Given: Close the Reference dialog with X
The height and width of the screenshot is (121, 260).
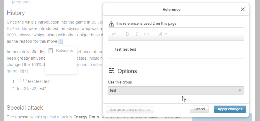Looking at the screenshot, I should coord(242,9).
